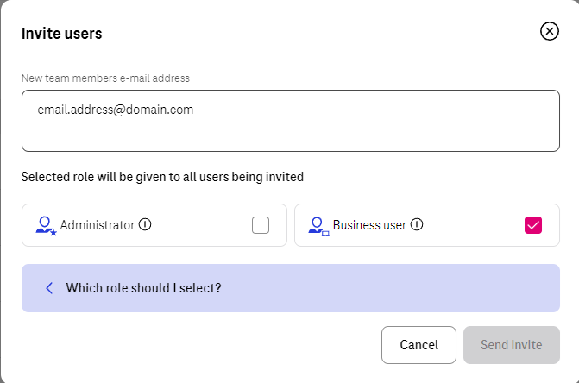Cancel the user invitation
Image resolution: width=579 pixels, height=383 pixels.
tap(419, 345)
